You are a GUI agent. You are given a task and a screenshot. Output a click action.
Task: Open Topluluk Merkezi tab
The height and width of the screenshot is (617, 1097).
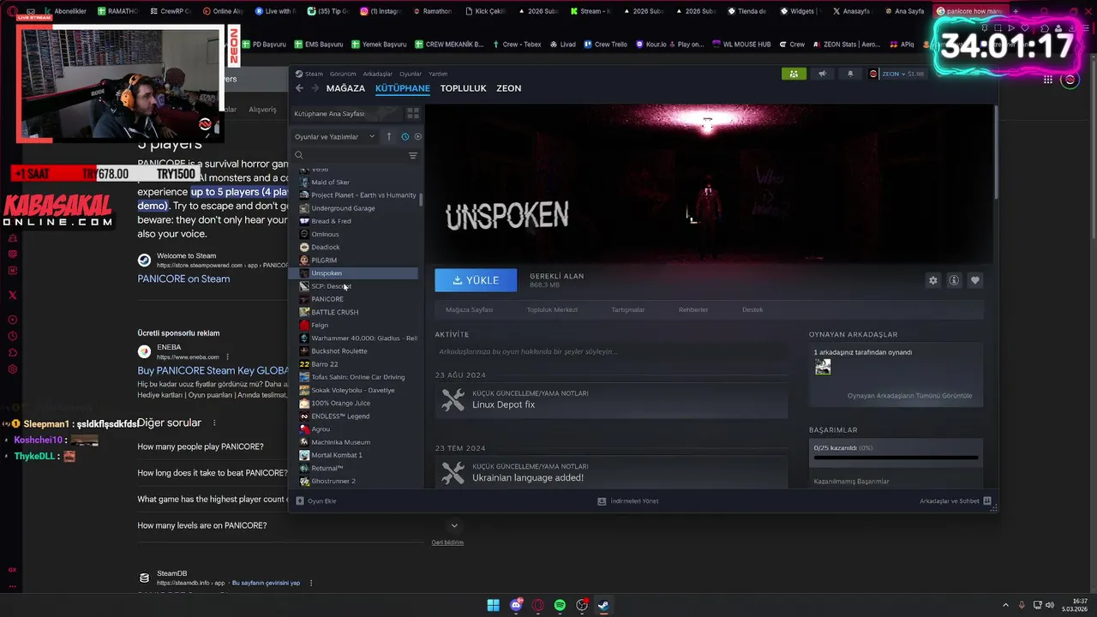pyautogui.click(x=552, y=309)
